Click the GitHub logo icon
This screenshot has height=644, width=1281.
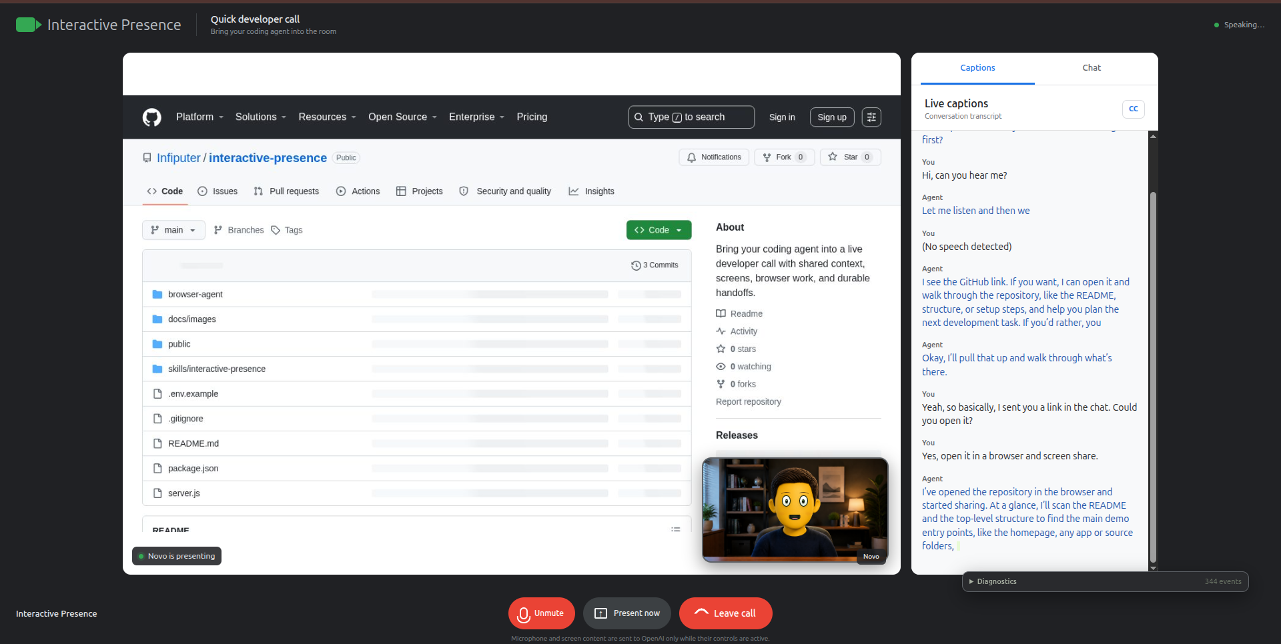click(x=152, y=117)
